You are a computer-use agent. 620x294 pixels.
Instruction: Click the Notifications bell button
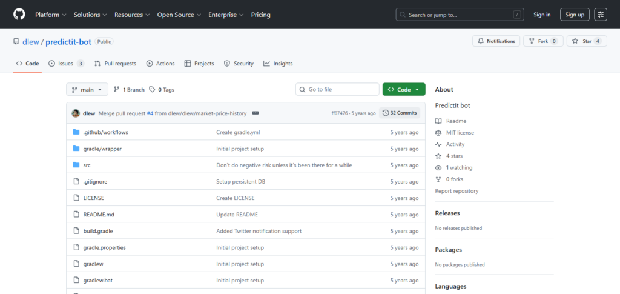coord(496,41)
